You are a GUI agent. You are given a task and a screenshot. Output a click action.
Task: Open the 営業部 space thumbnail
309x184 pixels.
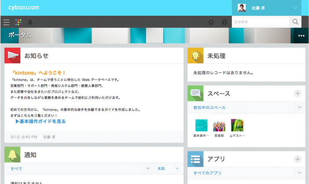[219, 125]
